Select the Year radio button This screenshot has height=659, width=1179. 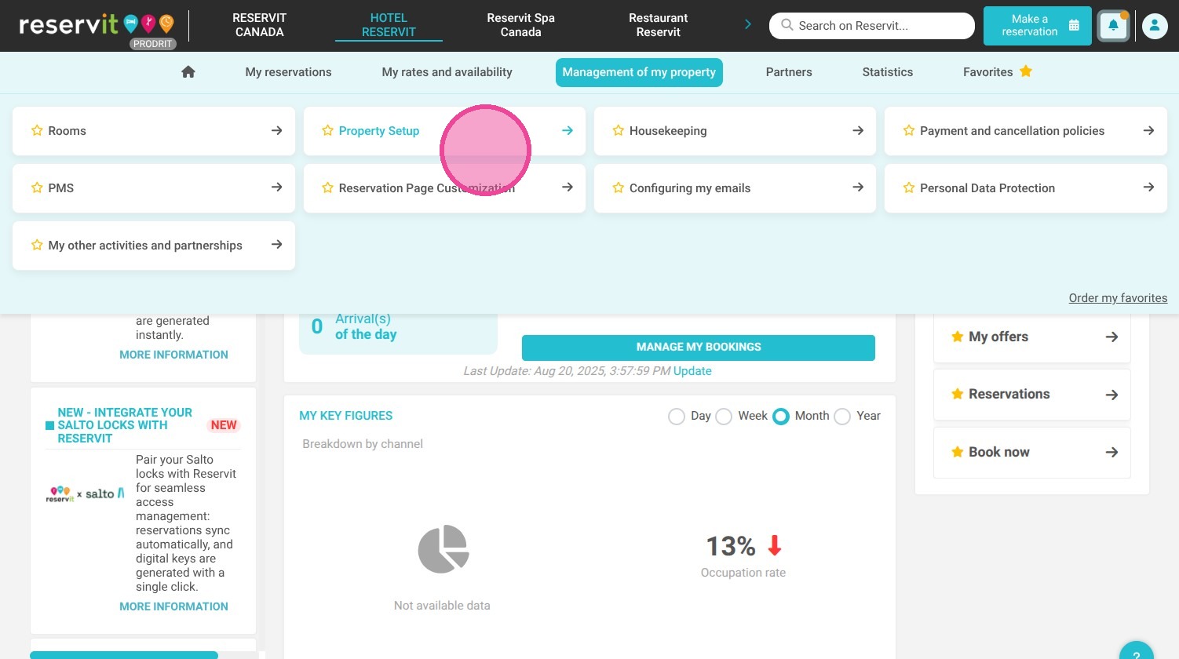tap(842, 417)
